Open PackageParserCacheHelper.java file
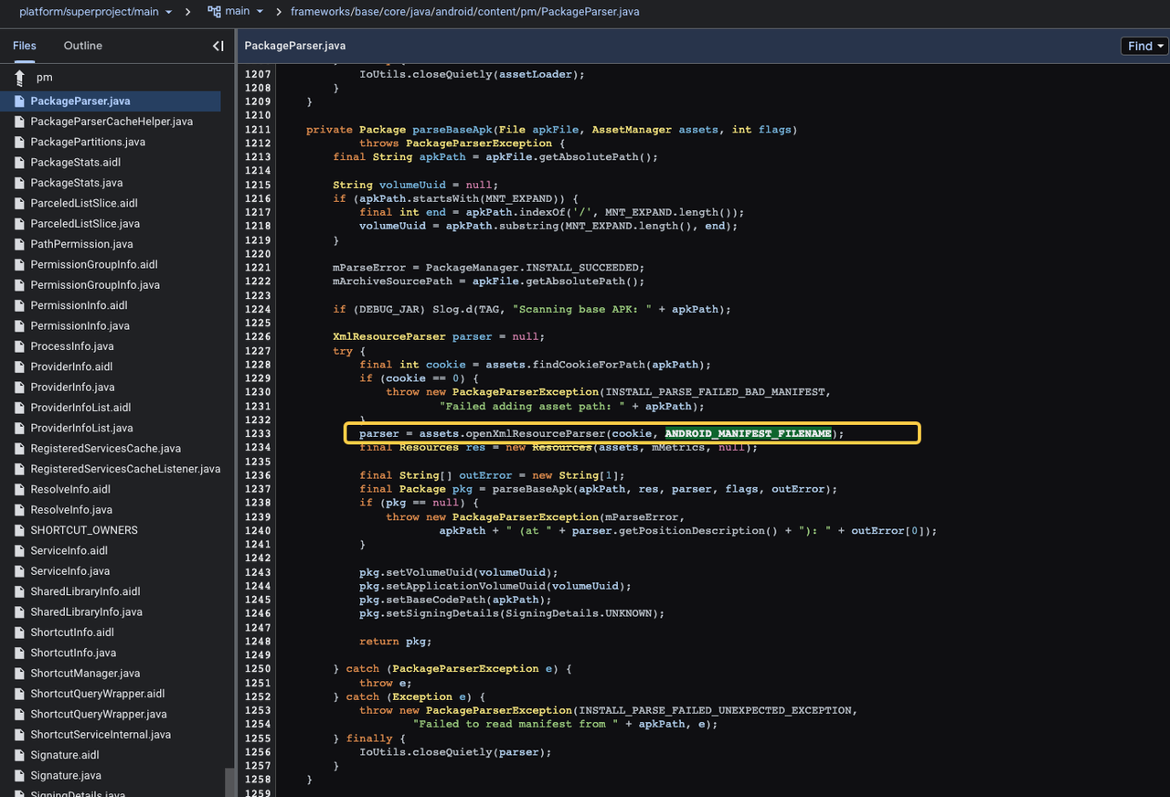The image size is (1170, 797). pyautogui.click(x=111, y=122)
